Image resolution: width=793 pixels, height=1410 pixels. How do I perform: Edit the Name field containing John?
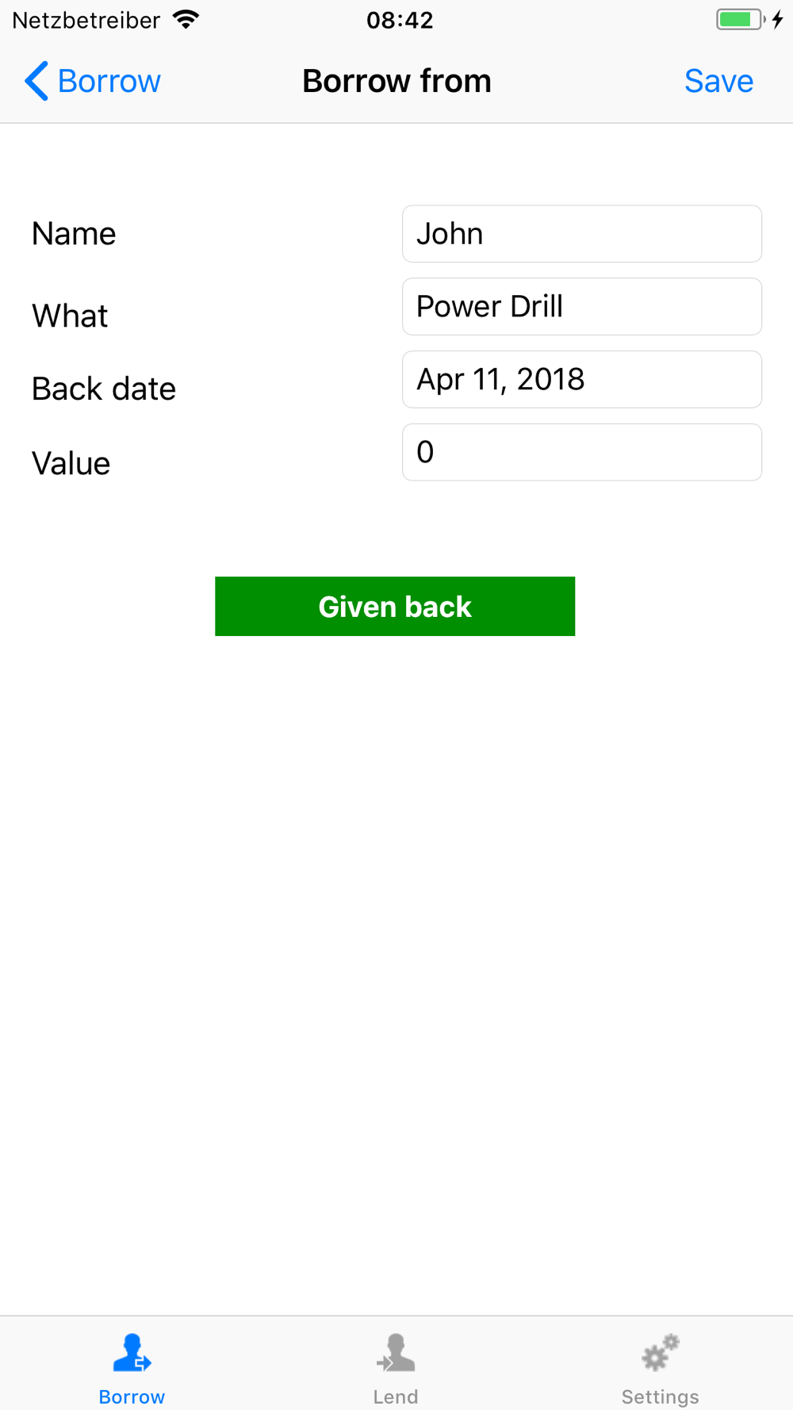pos(581,234)
